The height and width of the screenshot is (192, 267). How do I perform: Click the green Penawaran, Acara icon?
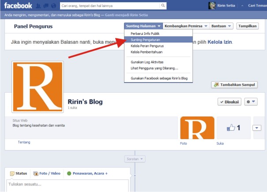click(69, 173)
